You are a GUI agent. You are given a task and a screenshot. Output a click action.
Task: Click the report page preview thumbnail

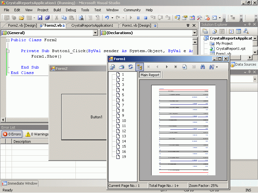pyautogui.click(x=183, y=130)
